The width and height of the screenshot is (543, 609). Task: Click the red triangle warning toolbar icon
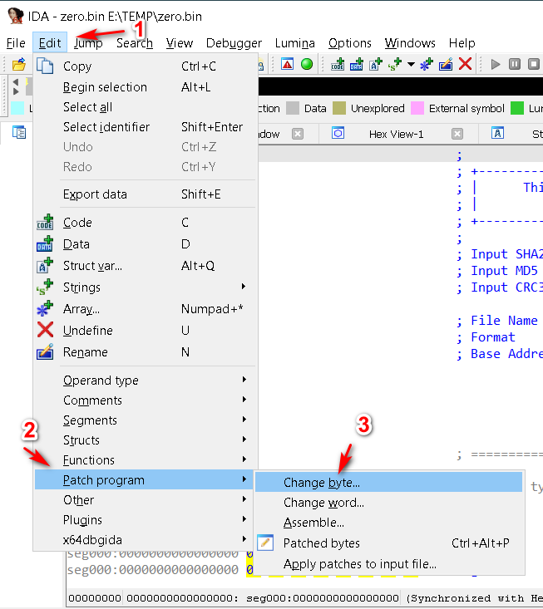(287, 64)
